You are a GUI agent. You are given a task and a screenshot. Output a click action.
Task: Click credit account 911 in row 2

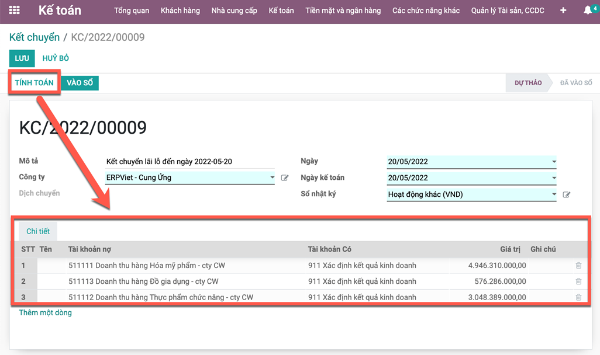tap(362, 281)
